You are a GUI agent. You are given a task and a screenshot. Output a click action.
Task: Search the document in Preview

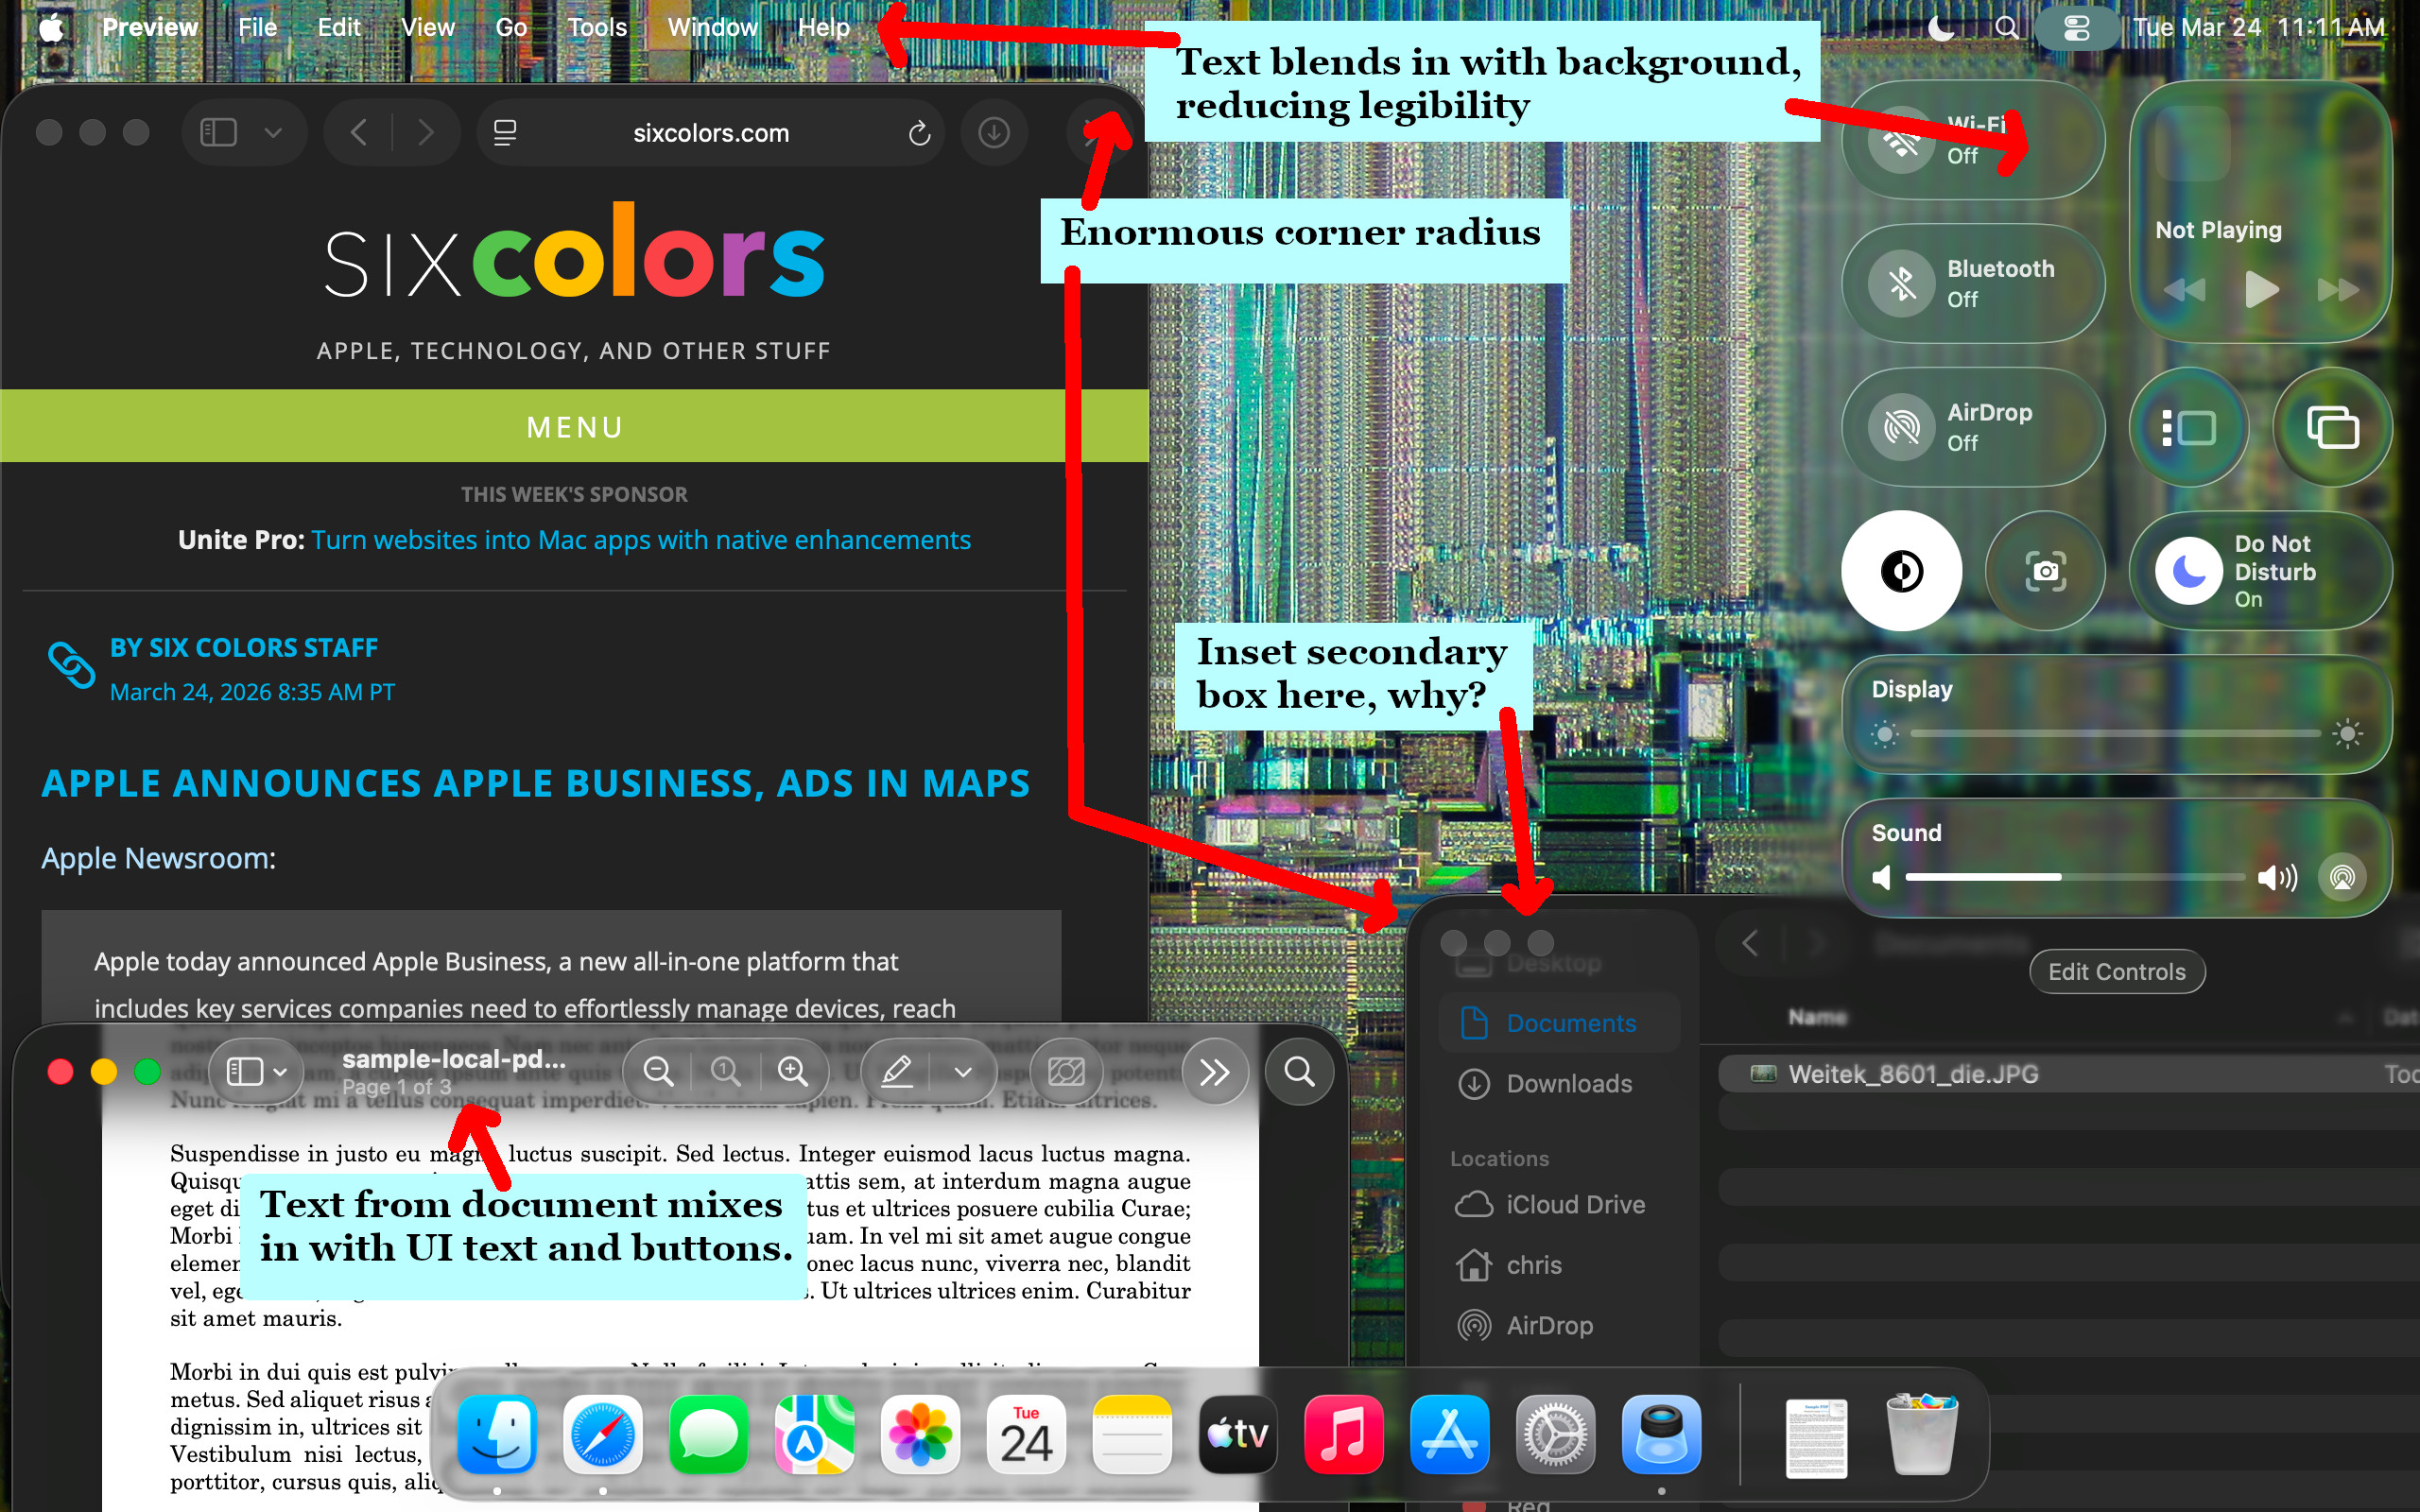tap(1299, 1072)
